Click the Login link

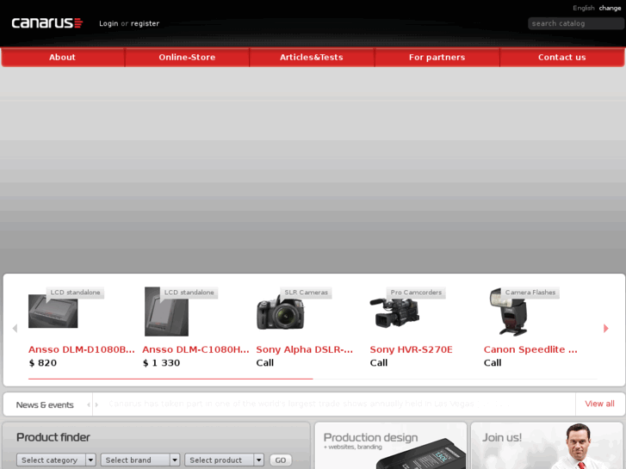click(x=108, y=23)
